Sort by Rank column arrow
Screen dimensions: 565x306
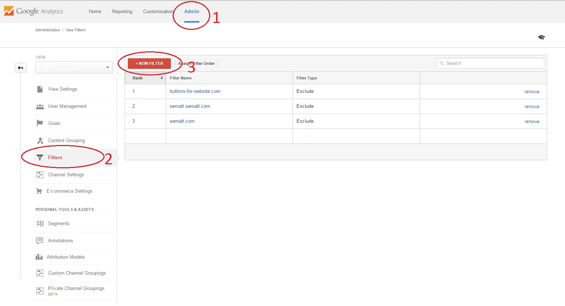162,78
